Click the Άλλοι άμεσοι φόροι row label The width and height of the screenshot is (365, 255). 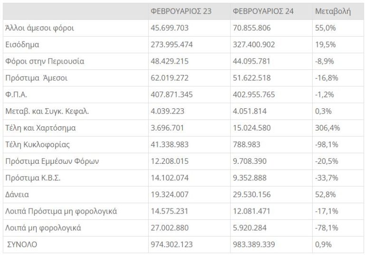click(39, 28)
